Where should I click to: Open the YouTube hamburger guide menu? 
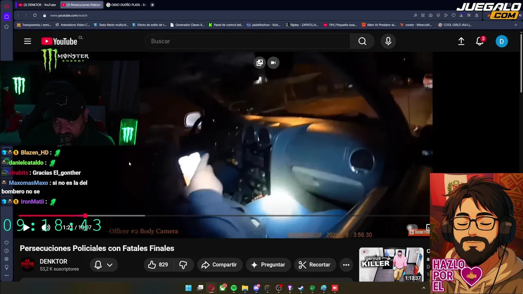pyautogui.click(x=27, y=41)
